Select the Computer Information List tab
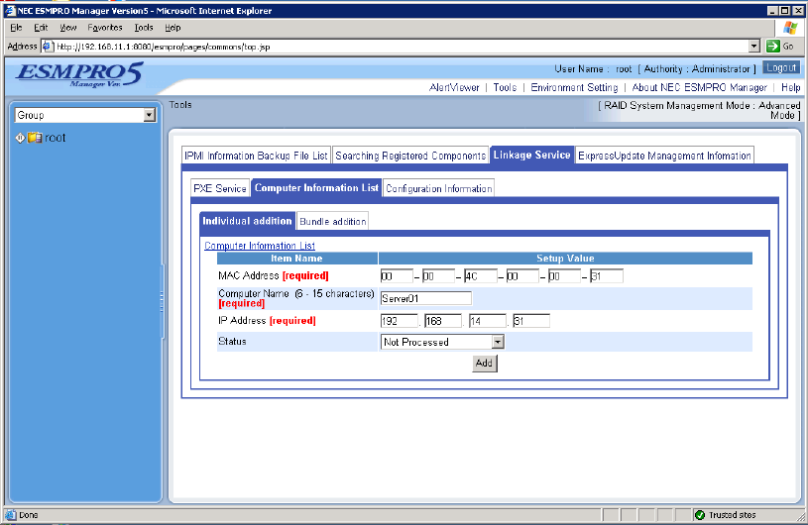This screenshot has width=808, height=525. click(316, 188)
